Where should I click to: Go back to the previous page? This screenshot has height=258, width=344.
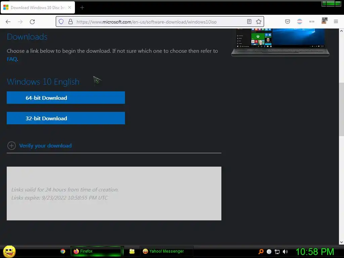[8, 22]
